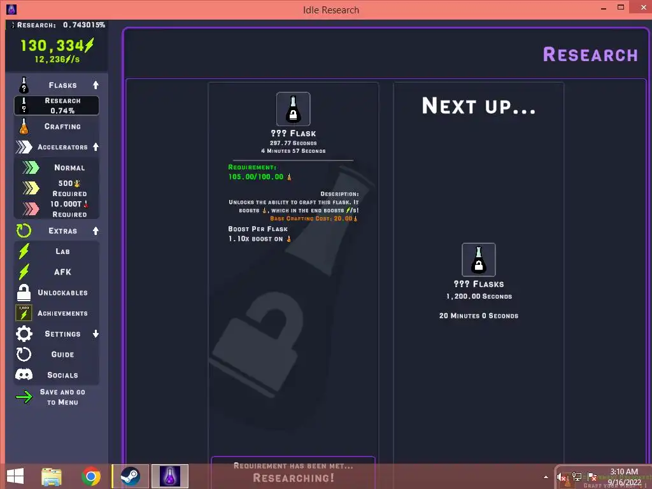
Task: Click the 12,236/s energy rate text
Action: click(x=57, y=59)
